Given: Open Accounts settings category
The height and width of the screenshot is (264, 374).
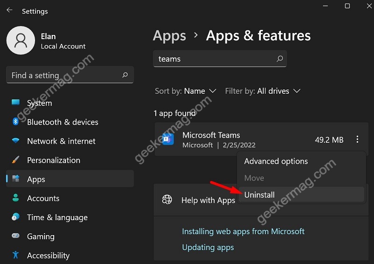Looking at the screenshot, I should pyautogui.click(x=70, y=198).
